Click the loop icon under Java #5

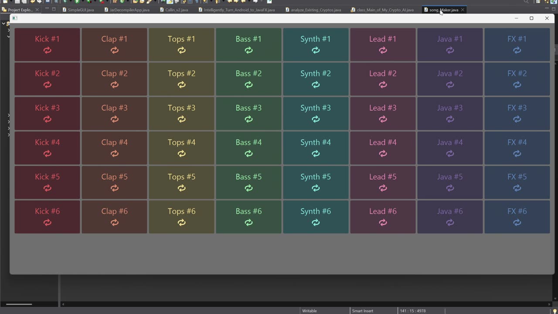click(450, 188)
